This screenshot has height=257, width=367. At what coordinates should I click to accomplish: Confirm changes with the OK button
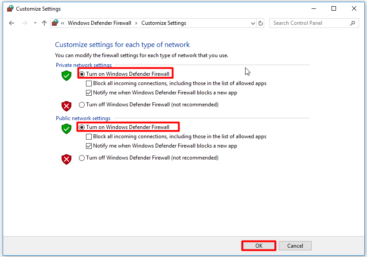(259, 246)
